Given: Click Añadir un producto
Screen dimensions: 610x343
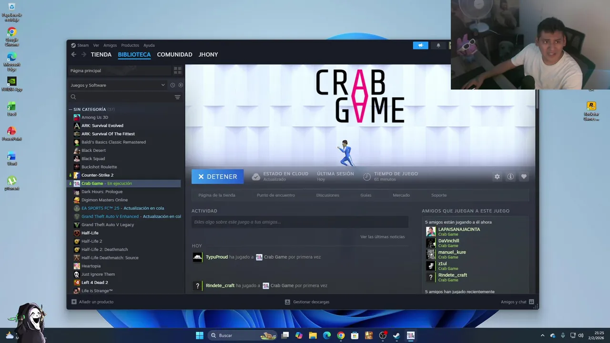Looking at the screenshot, I should tap(92, 302).
